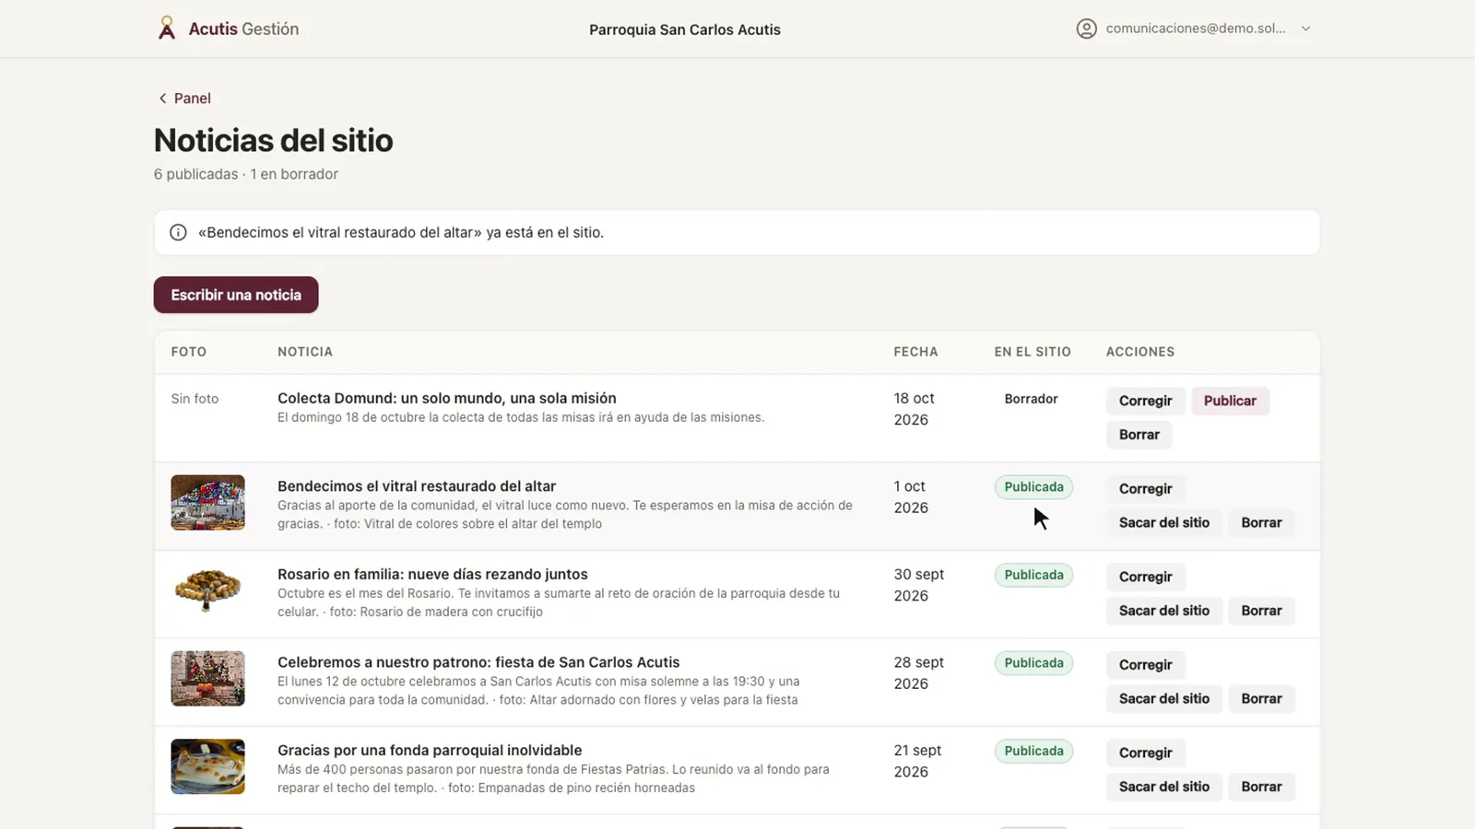Click the Noticias del sitio heading

(x=274, y=140)
